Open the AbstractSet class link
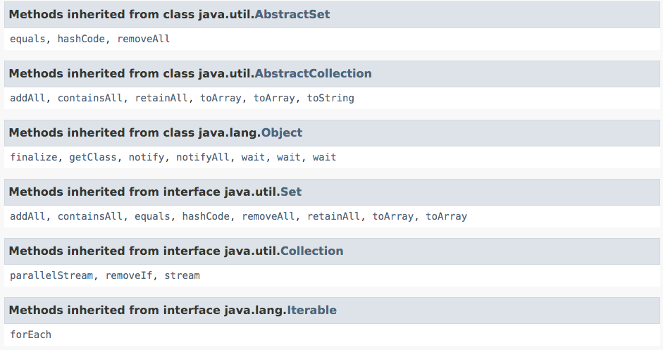This screenshot has height=350, width=663. [292, 14]
